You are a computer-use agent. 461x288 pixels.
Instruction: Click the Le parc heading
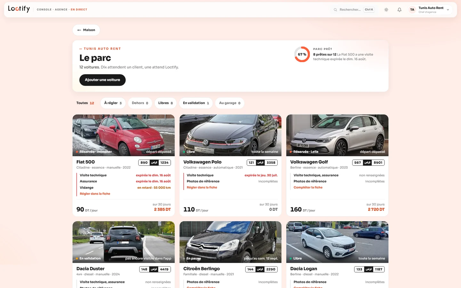click(95, 58)
